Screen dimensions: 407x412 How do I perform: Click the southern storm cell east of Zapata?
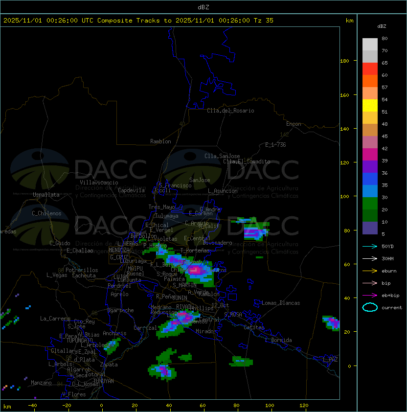coord(163,371)
